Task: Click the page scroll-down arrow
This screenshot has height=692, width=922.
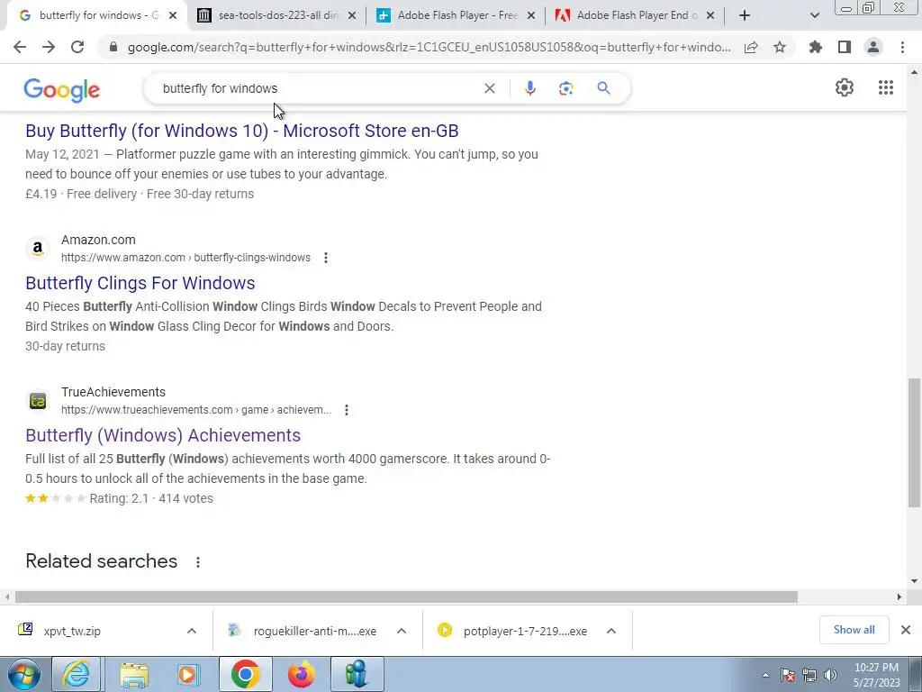Action: (914, 581)
